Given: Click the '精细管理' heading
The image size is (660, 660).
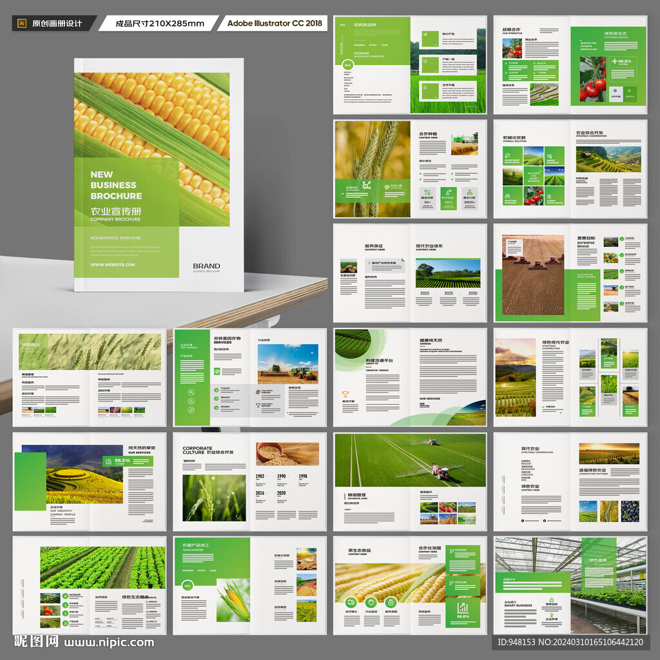Looking at the screenshot, I should pos(356,495).
